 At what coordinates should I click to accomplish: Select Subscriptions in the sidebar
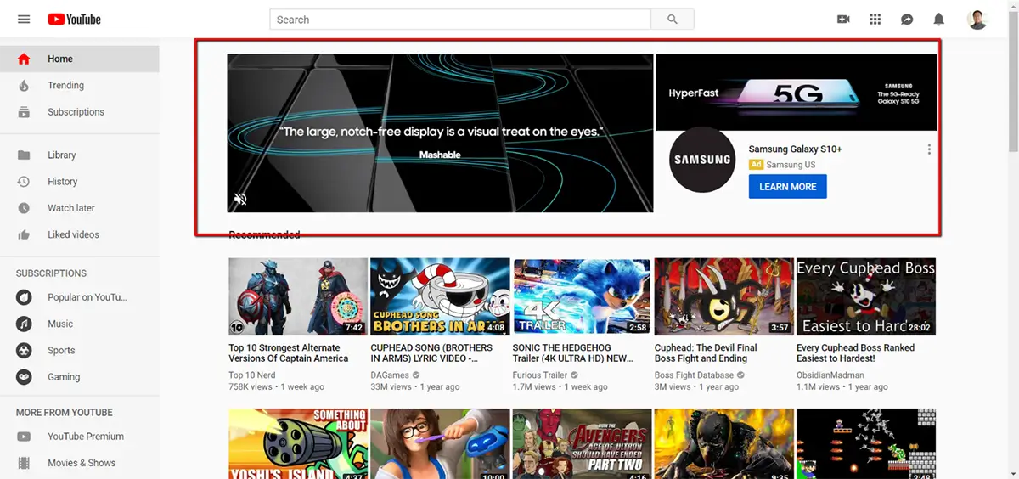tap(80, 111)
